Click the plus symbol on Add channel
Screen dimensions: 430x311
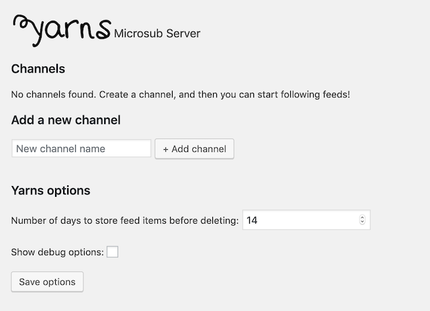tap(165, 150)
